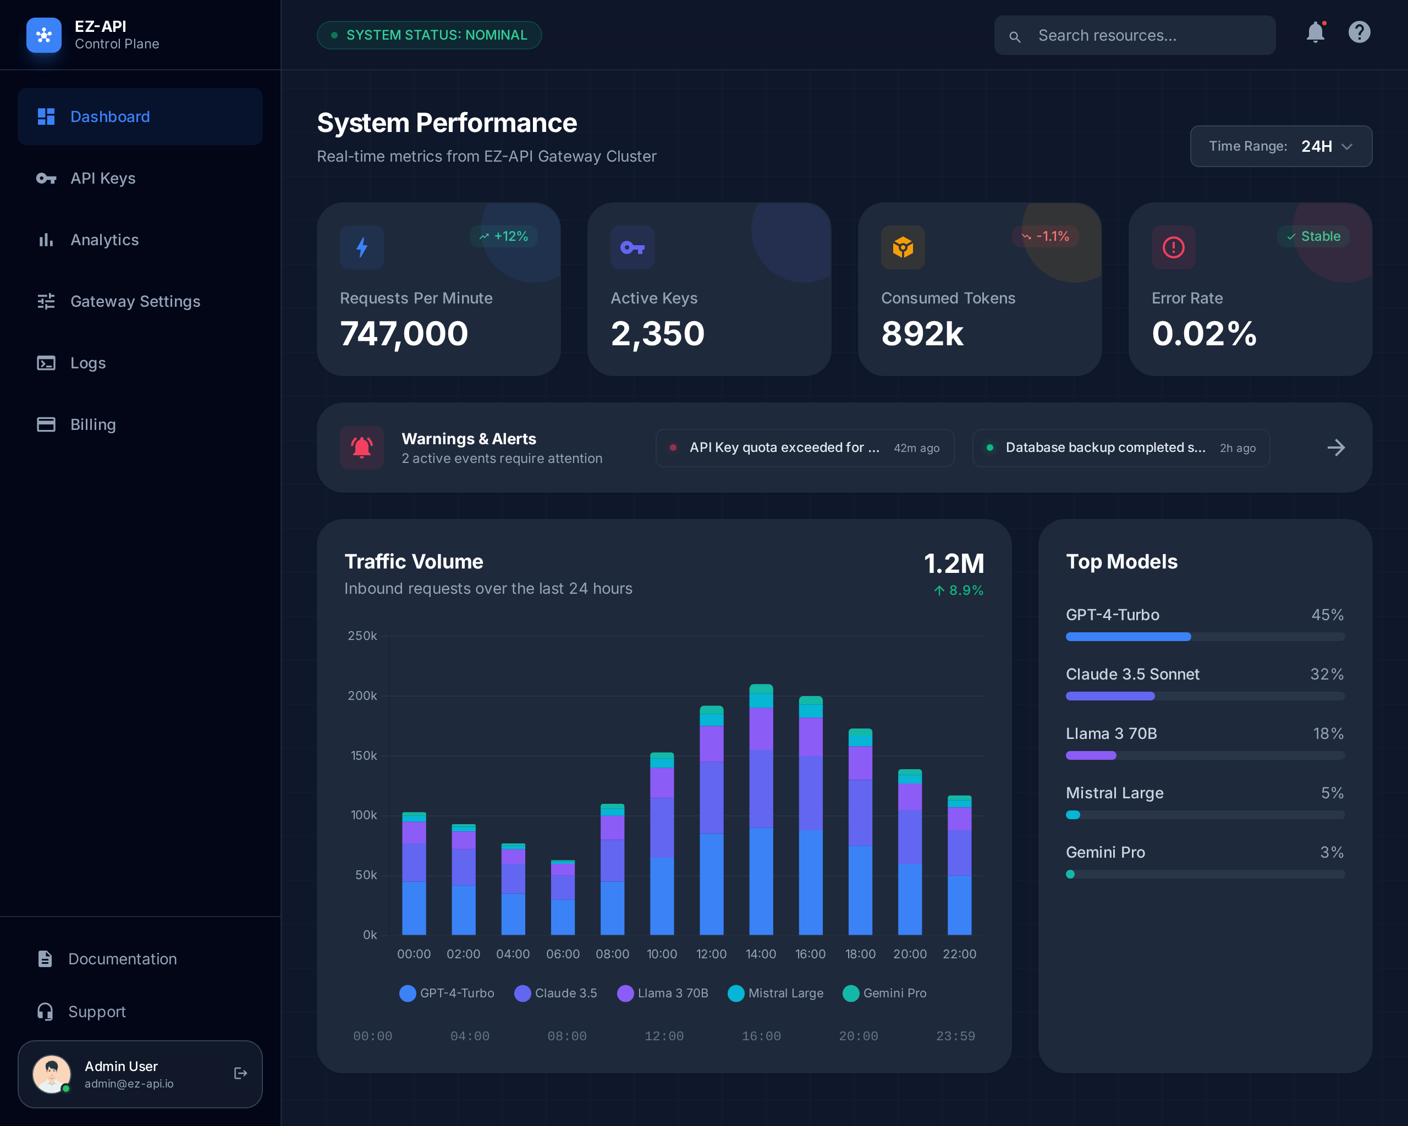Click the notifications bell icon
Image resolution: width=1408 pixels, height=1126 pixels.
1314,32
